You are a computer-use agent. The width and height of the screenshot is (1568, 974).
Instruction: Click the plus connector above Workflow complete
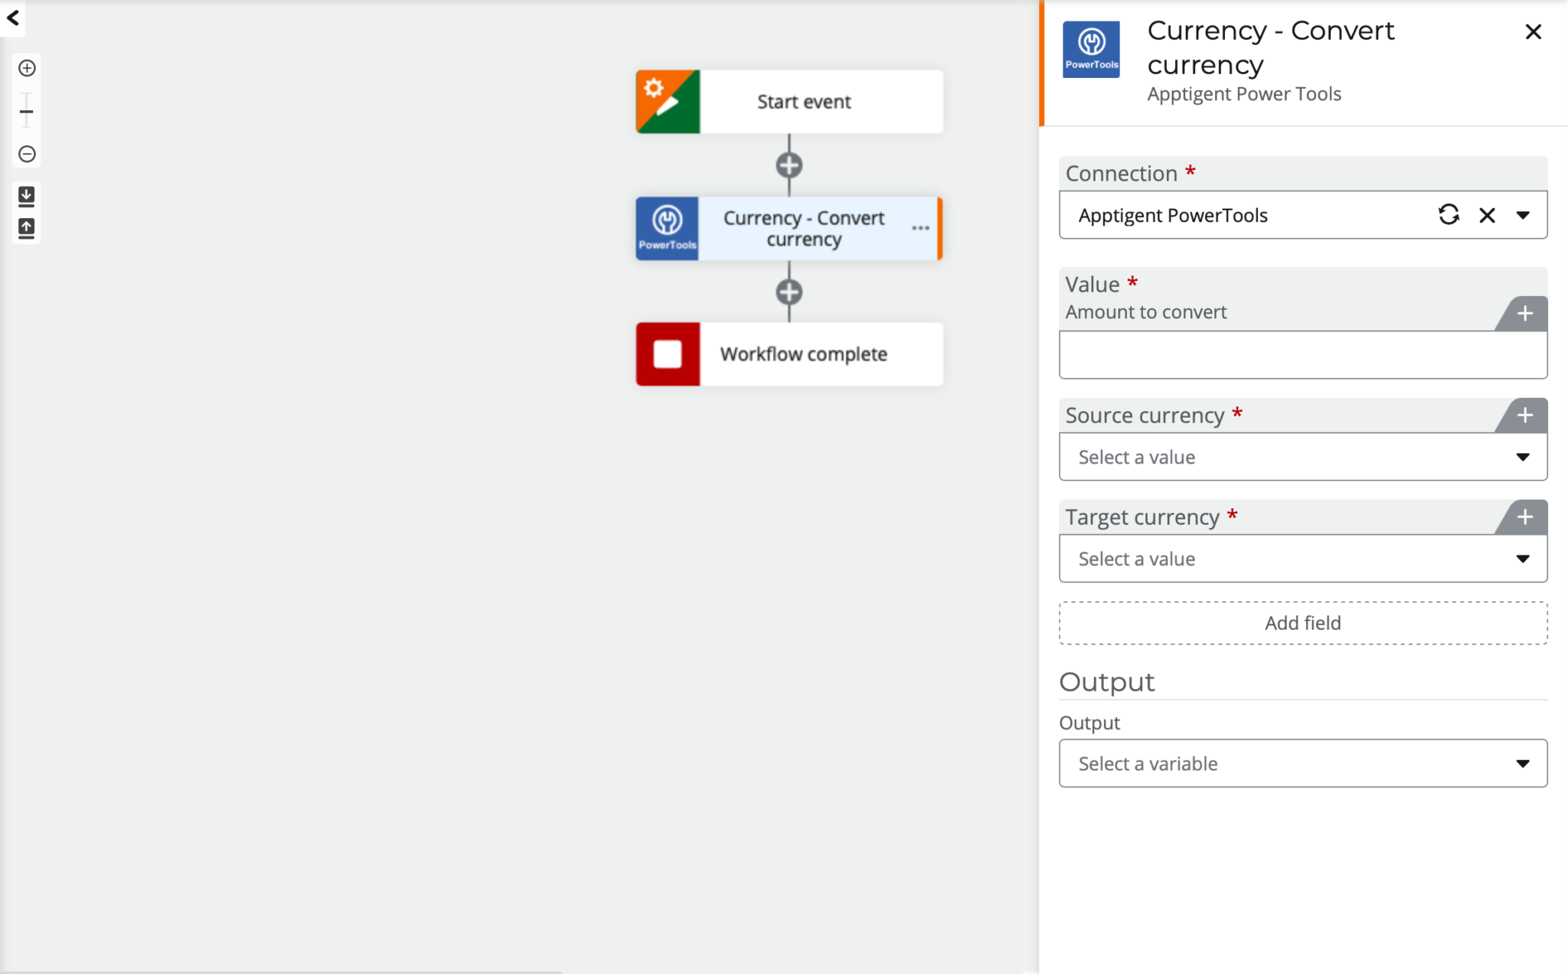click(x=789, y=291)
